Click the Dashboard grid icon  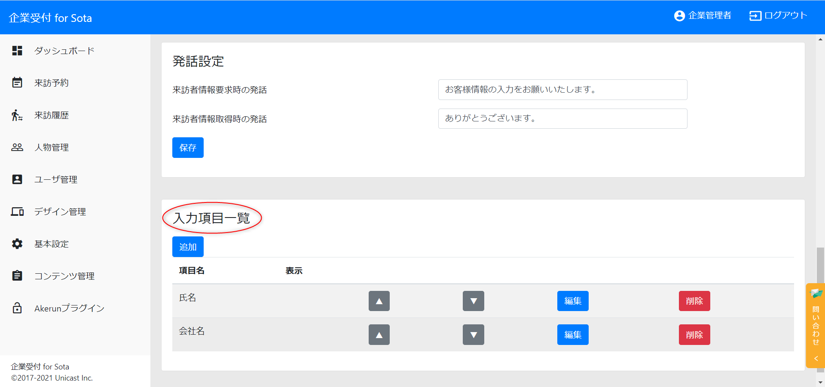point(17,51)
